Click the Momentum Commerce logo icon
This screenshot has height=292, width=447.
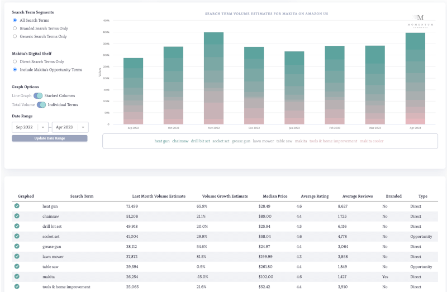(x=421, y=20)
